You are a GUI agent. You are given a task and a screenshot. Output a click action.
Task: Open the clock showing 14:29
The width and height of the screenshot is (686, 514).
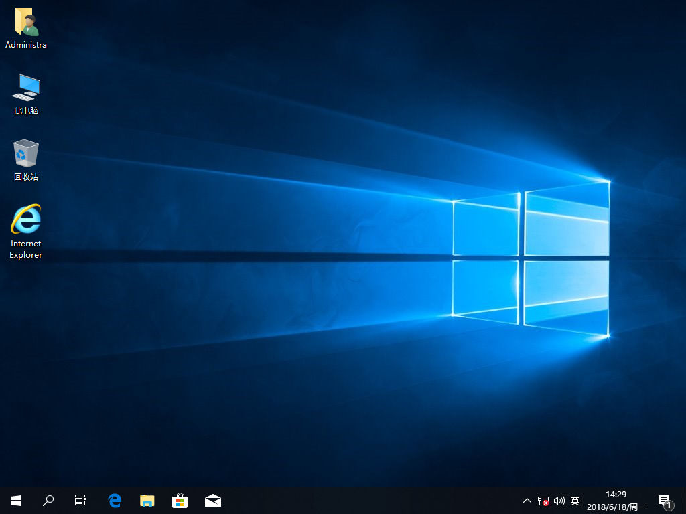[616, 501]
